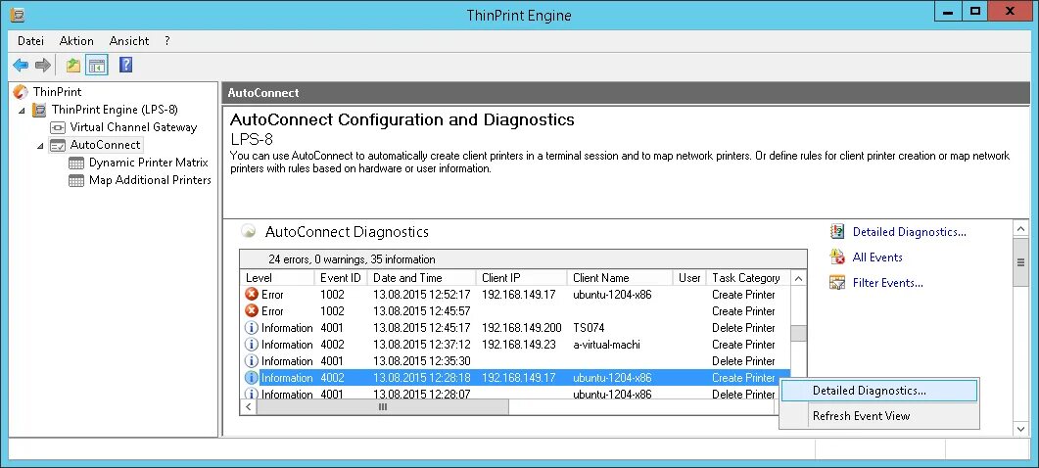Select the ThinPrint root tree item
The height and width of the screenshot is (468, 1039).
58,91
